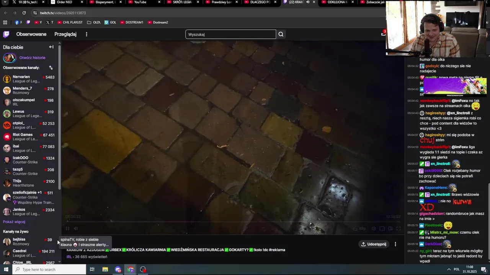
Task: Click the search magnifier button
Action: point(281,34)
